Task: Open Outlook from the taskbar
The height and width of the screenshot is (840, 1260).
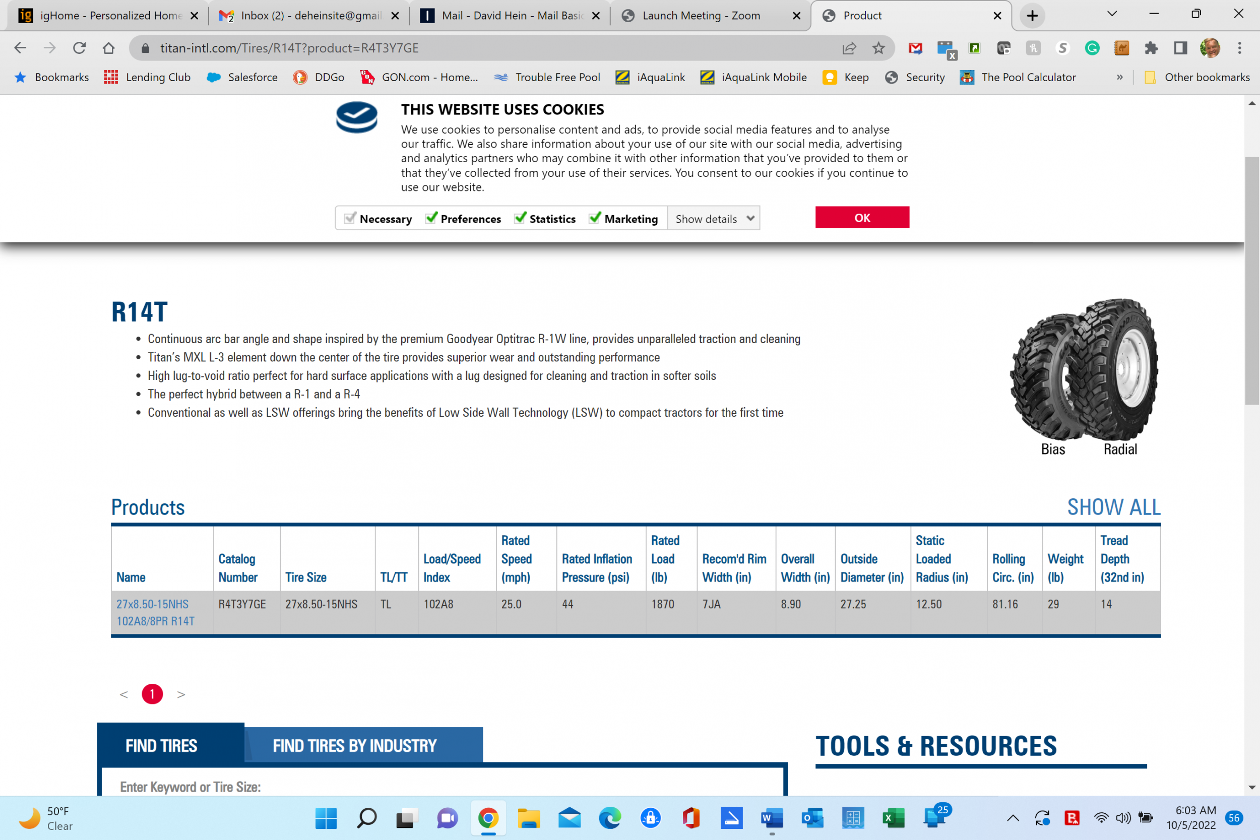Action: coord(812,818)
